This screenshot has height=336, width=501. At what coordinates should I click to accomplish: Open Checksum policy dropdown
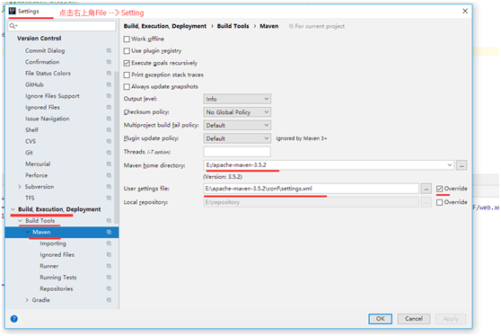coord(237,112)
